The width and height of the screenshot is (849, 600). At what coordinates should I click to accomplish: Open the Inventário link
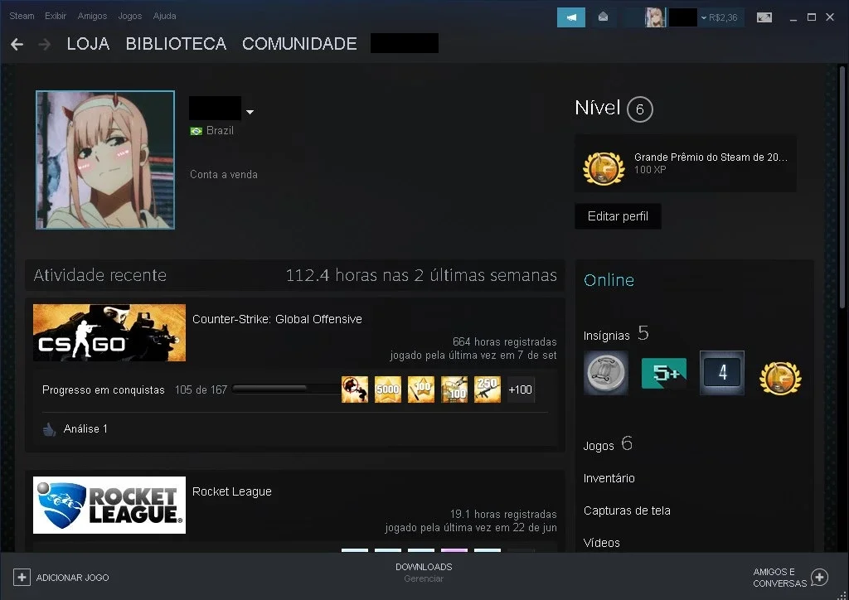point(609,478)
